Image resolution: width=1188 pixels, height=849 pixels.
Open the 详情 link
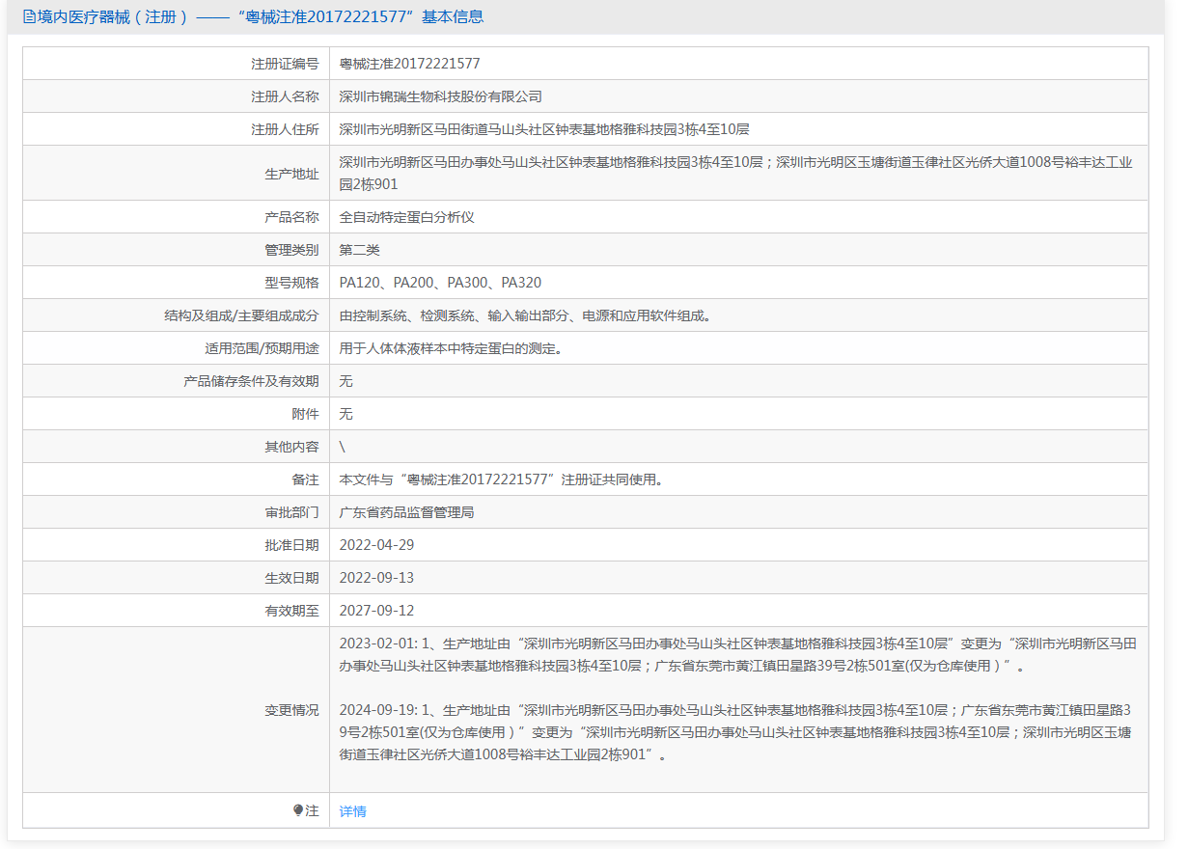point(353,811)
